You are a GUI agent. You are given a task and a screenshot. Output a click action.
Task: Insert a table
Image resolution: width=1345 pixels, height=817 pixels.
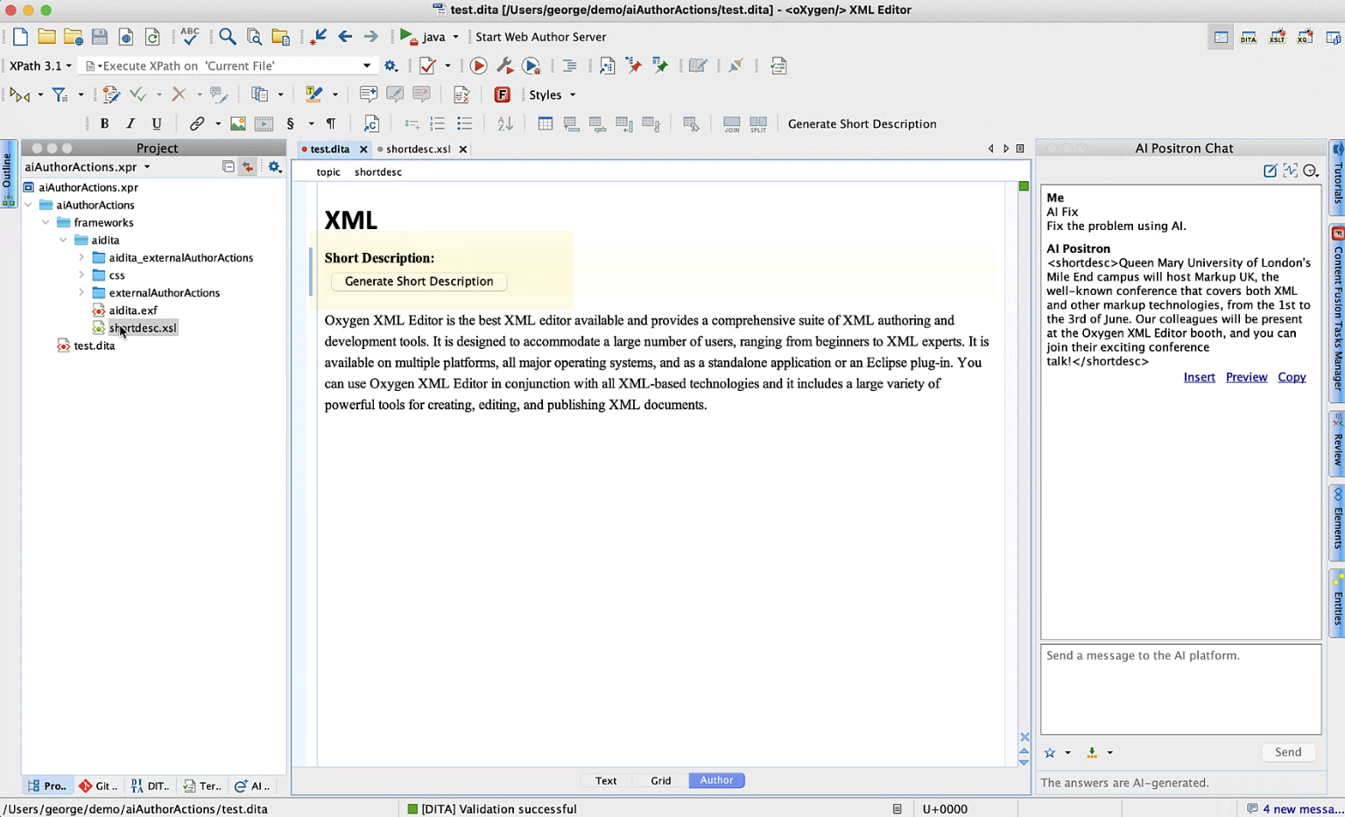[x=545, y=123]
